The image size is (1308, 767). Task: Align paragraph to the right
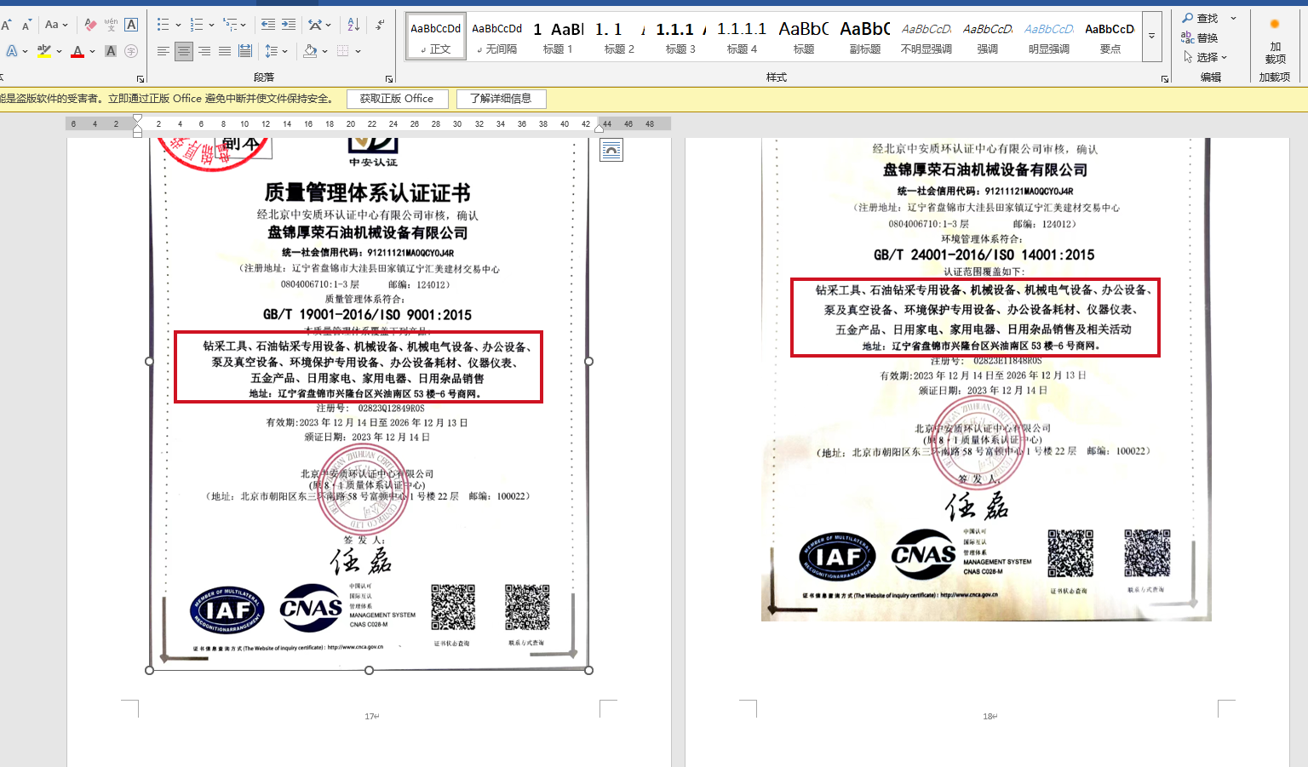(x=204, y=51)
